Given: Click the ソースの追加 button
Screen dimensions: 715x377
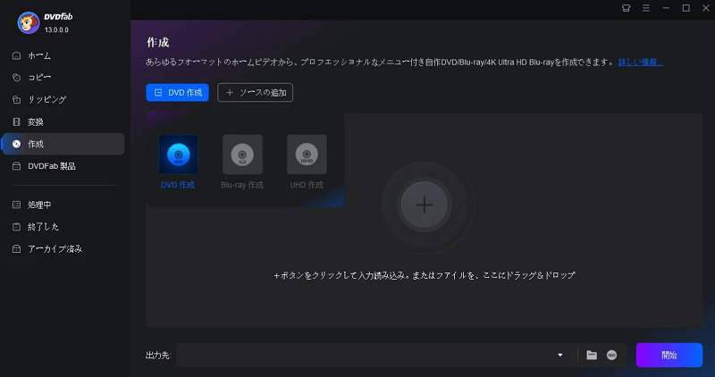Looking at the screenshot, I should tap(255, 92).
